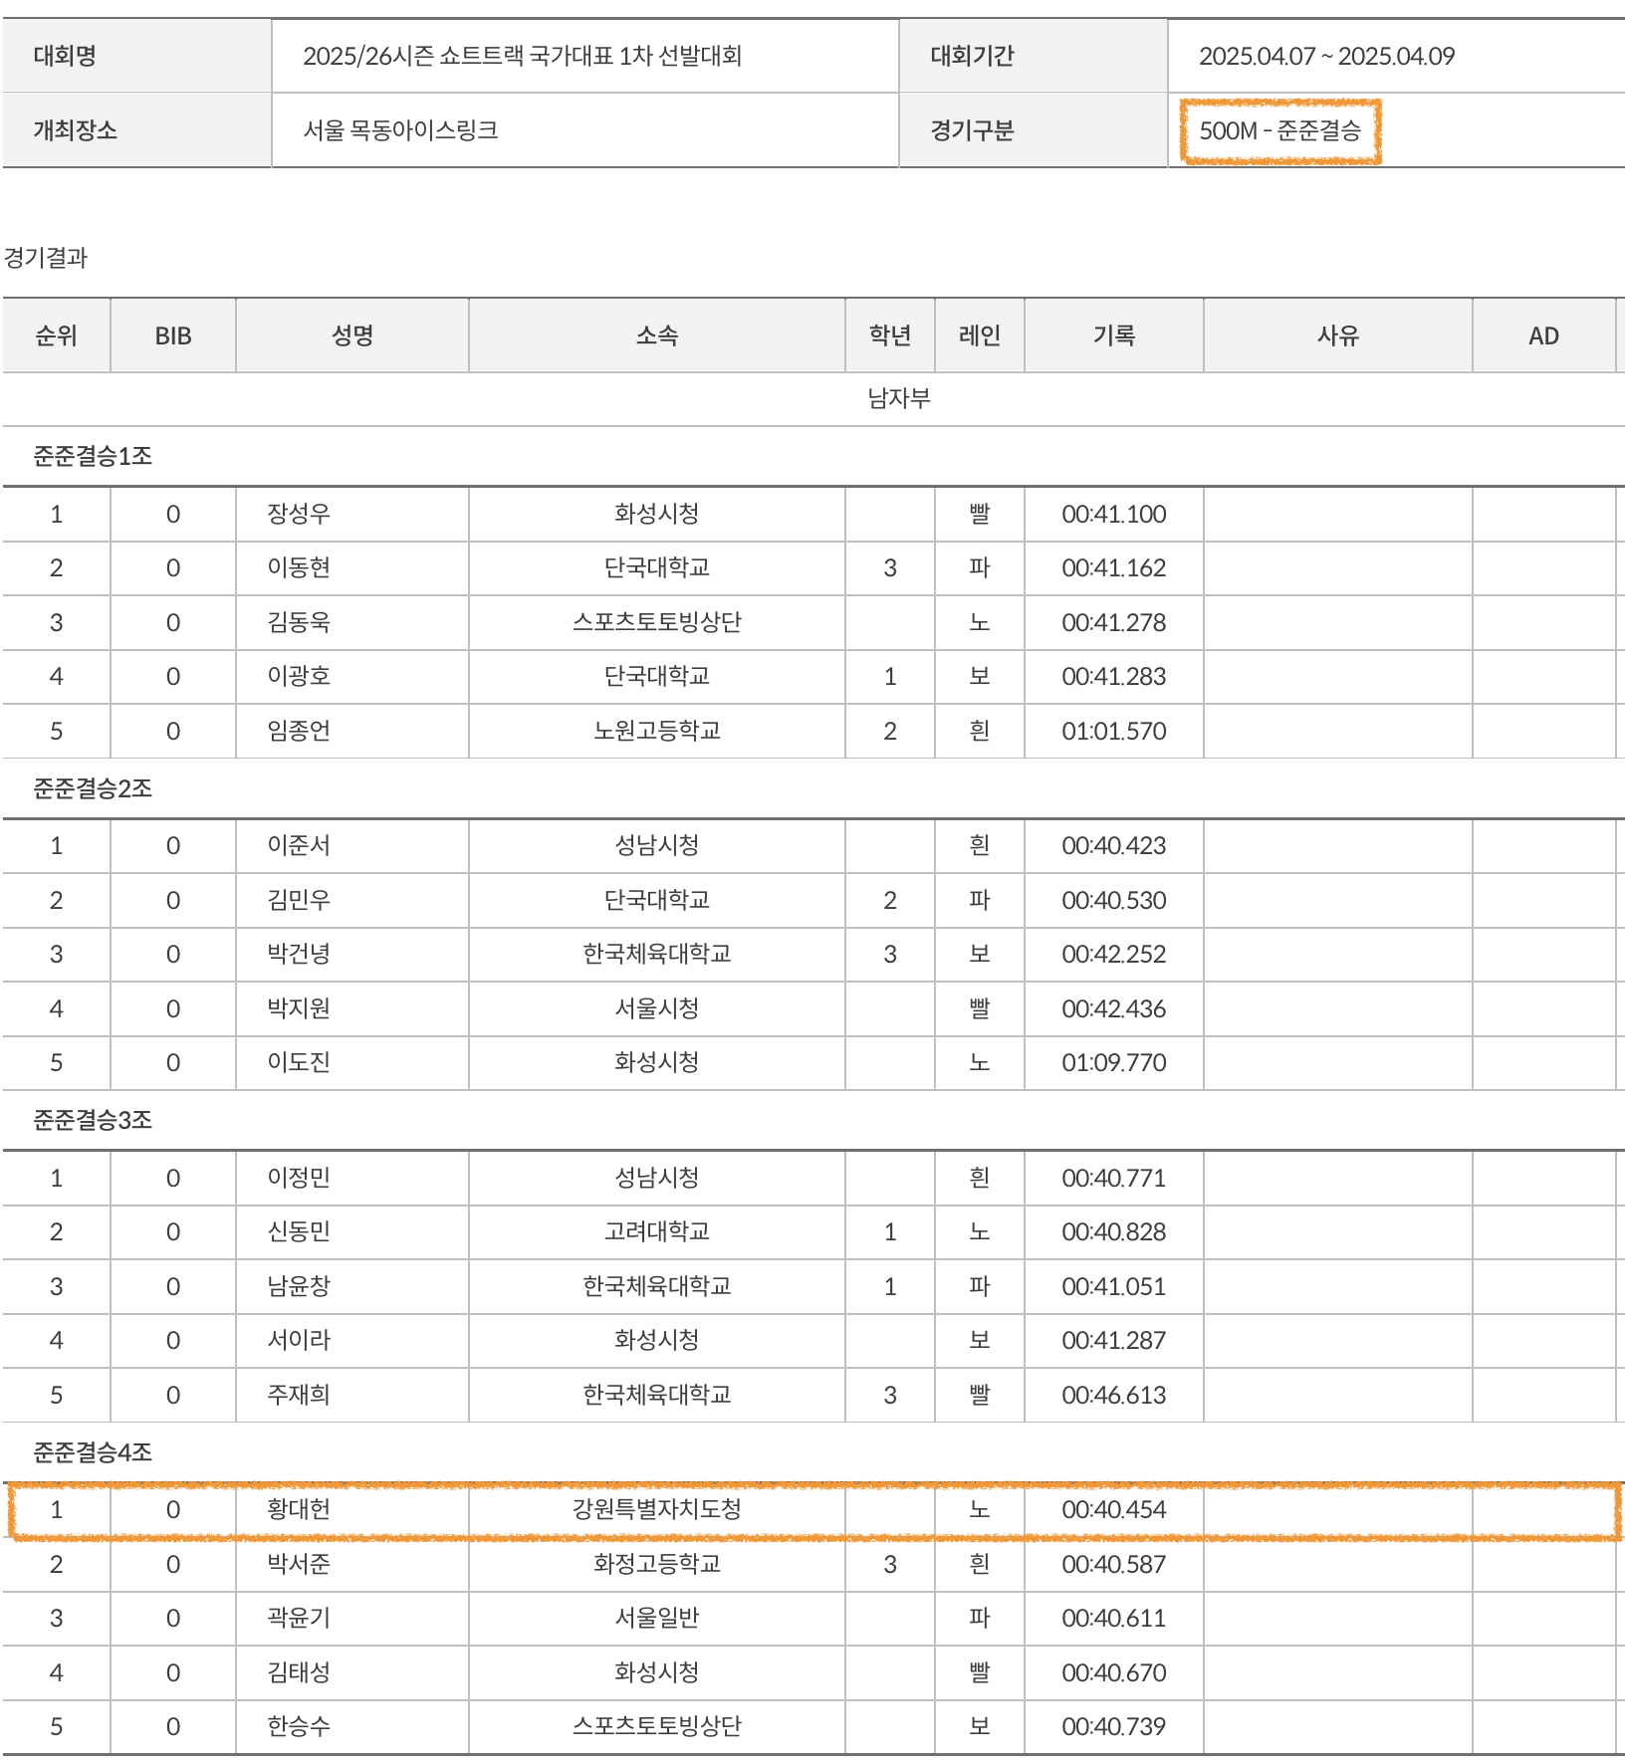Select the 준준결승2조 group heading
This screenshot has height=1764, width=1625.
point(93,788)
